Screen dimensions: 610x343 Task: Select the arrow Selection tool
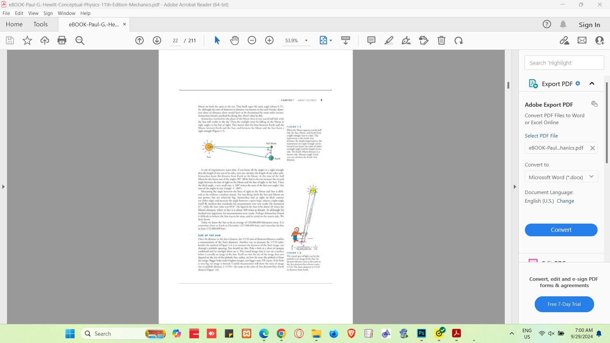coord(217,40)
